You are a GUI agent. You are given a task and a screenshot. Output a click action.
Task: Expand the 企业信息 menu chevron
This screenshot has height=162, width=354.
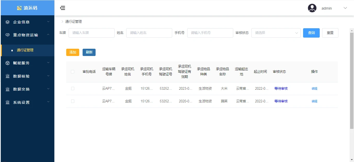click(x=48, y=22)
